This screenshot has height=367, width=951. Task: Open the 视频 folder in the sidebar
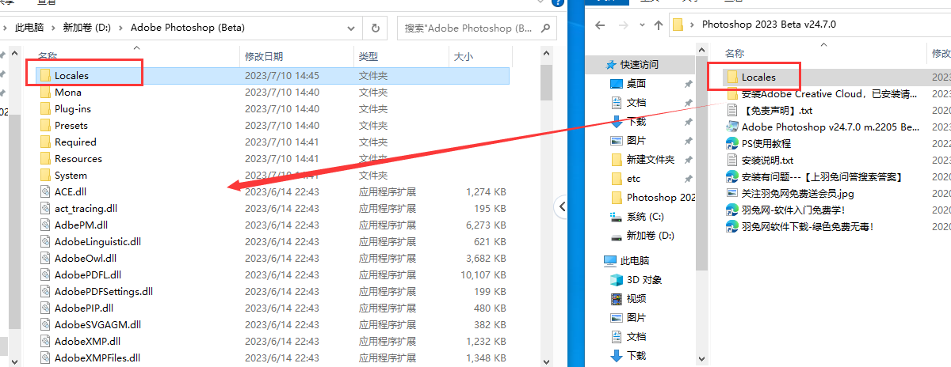coord(636,298)
